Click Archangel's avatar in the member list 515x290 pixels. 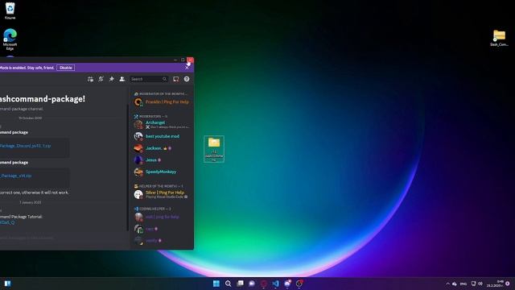pyautogui.click(x=138, y=125)
